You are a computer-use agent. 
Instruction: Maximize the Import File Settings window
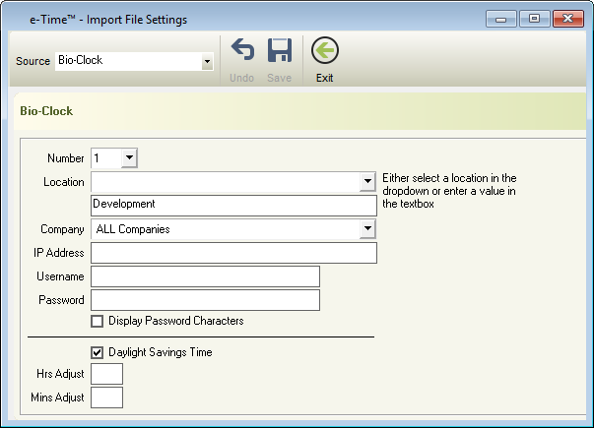pos(534,19)
